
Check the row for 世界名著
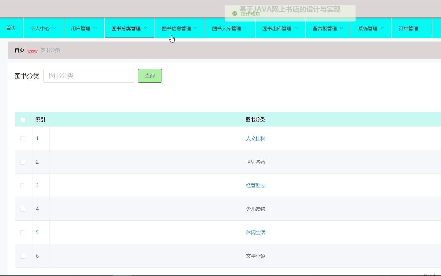point(23,162)
